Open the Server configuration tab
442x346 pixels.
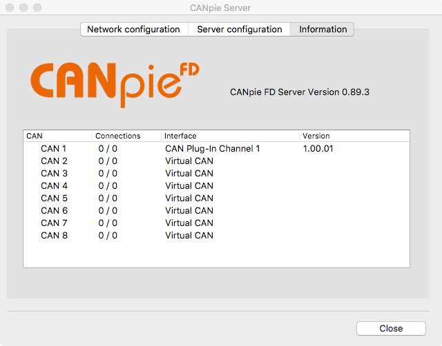[x=239, y=29]
